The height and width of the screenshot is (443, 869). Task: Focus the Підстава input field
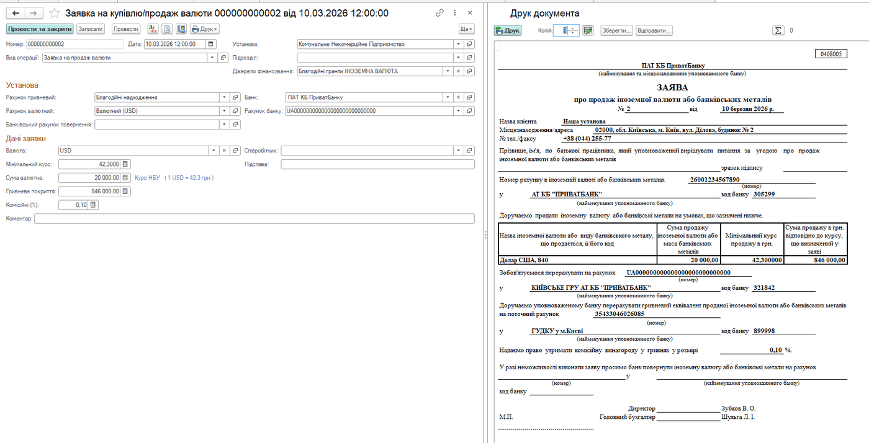point(377,164)
